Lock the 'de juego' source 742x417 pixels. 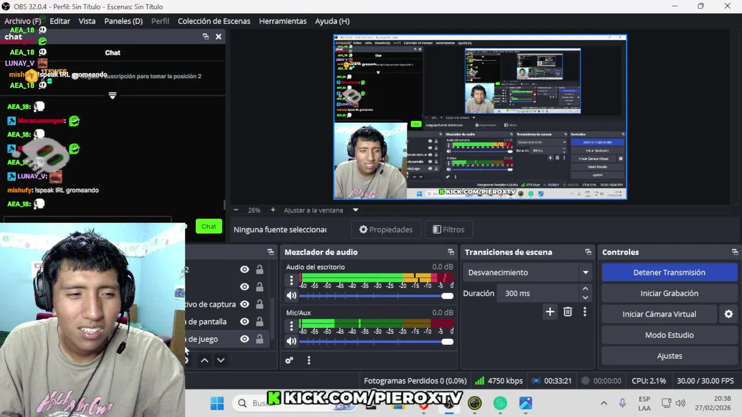click(260, 339)
